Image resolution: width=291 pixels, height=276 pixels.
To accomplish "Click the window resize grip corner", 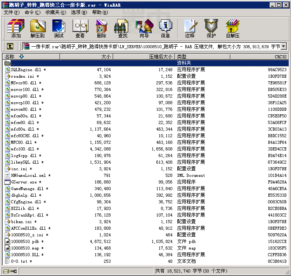I will [x=286, y=271].
